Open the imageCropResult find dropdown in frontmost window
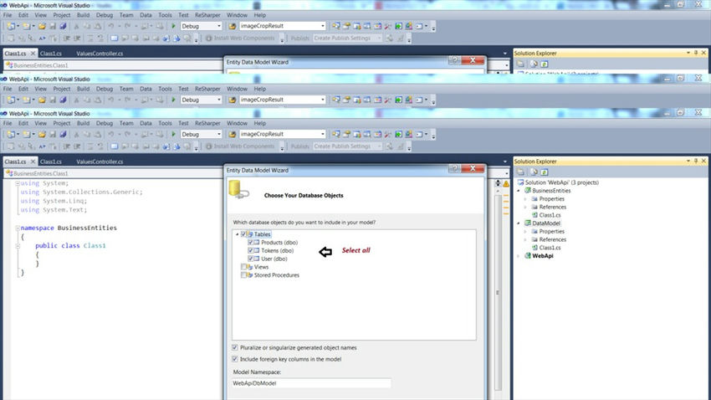Viewport: 711px width, 400px height. point(322,134)
